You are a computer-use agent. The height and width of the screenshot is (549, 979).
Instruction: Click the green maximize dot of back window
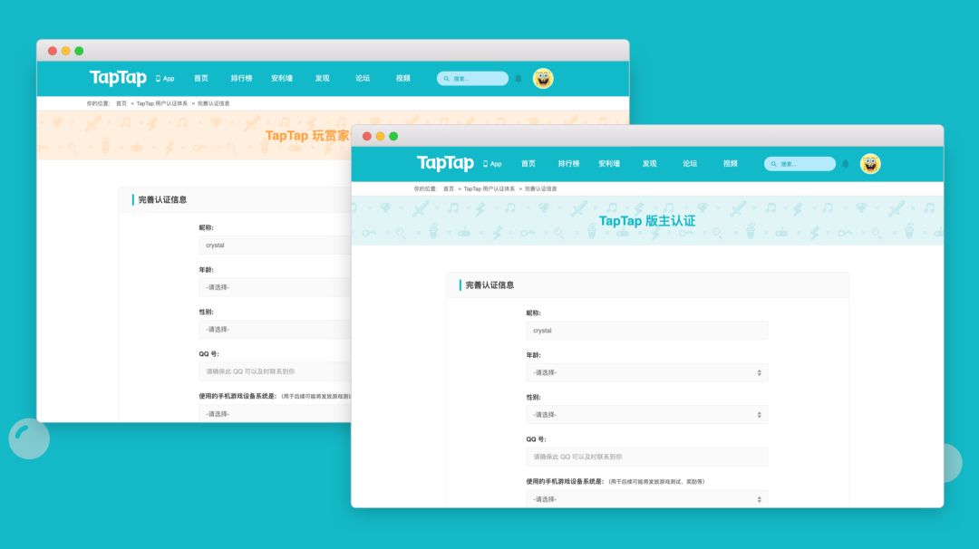tap(79, 51)
